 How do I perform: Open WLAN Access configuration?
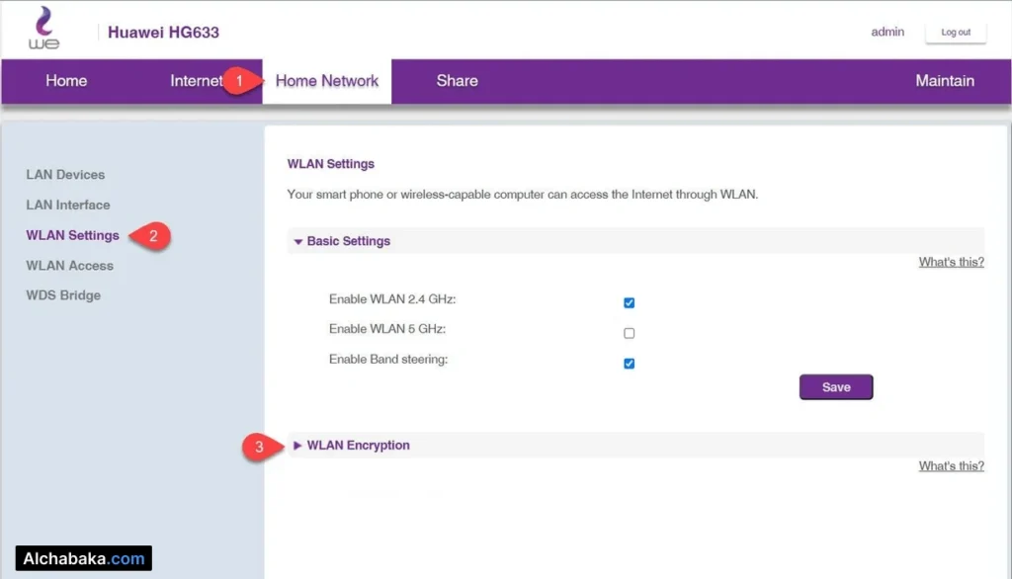coord(69,265)
